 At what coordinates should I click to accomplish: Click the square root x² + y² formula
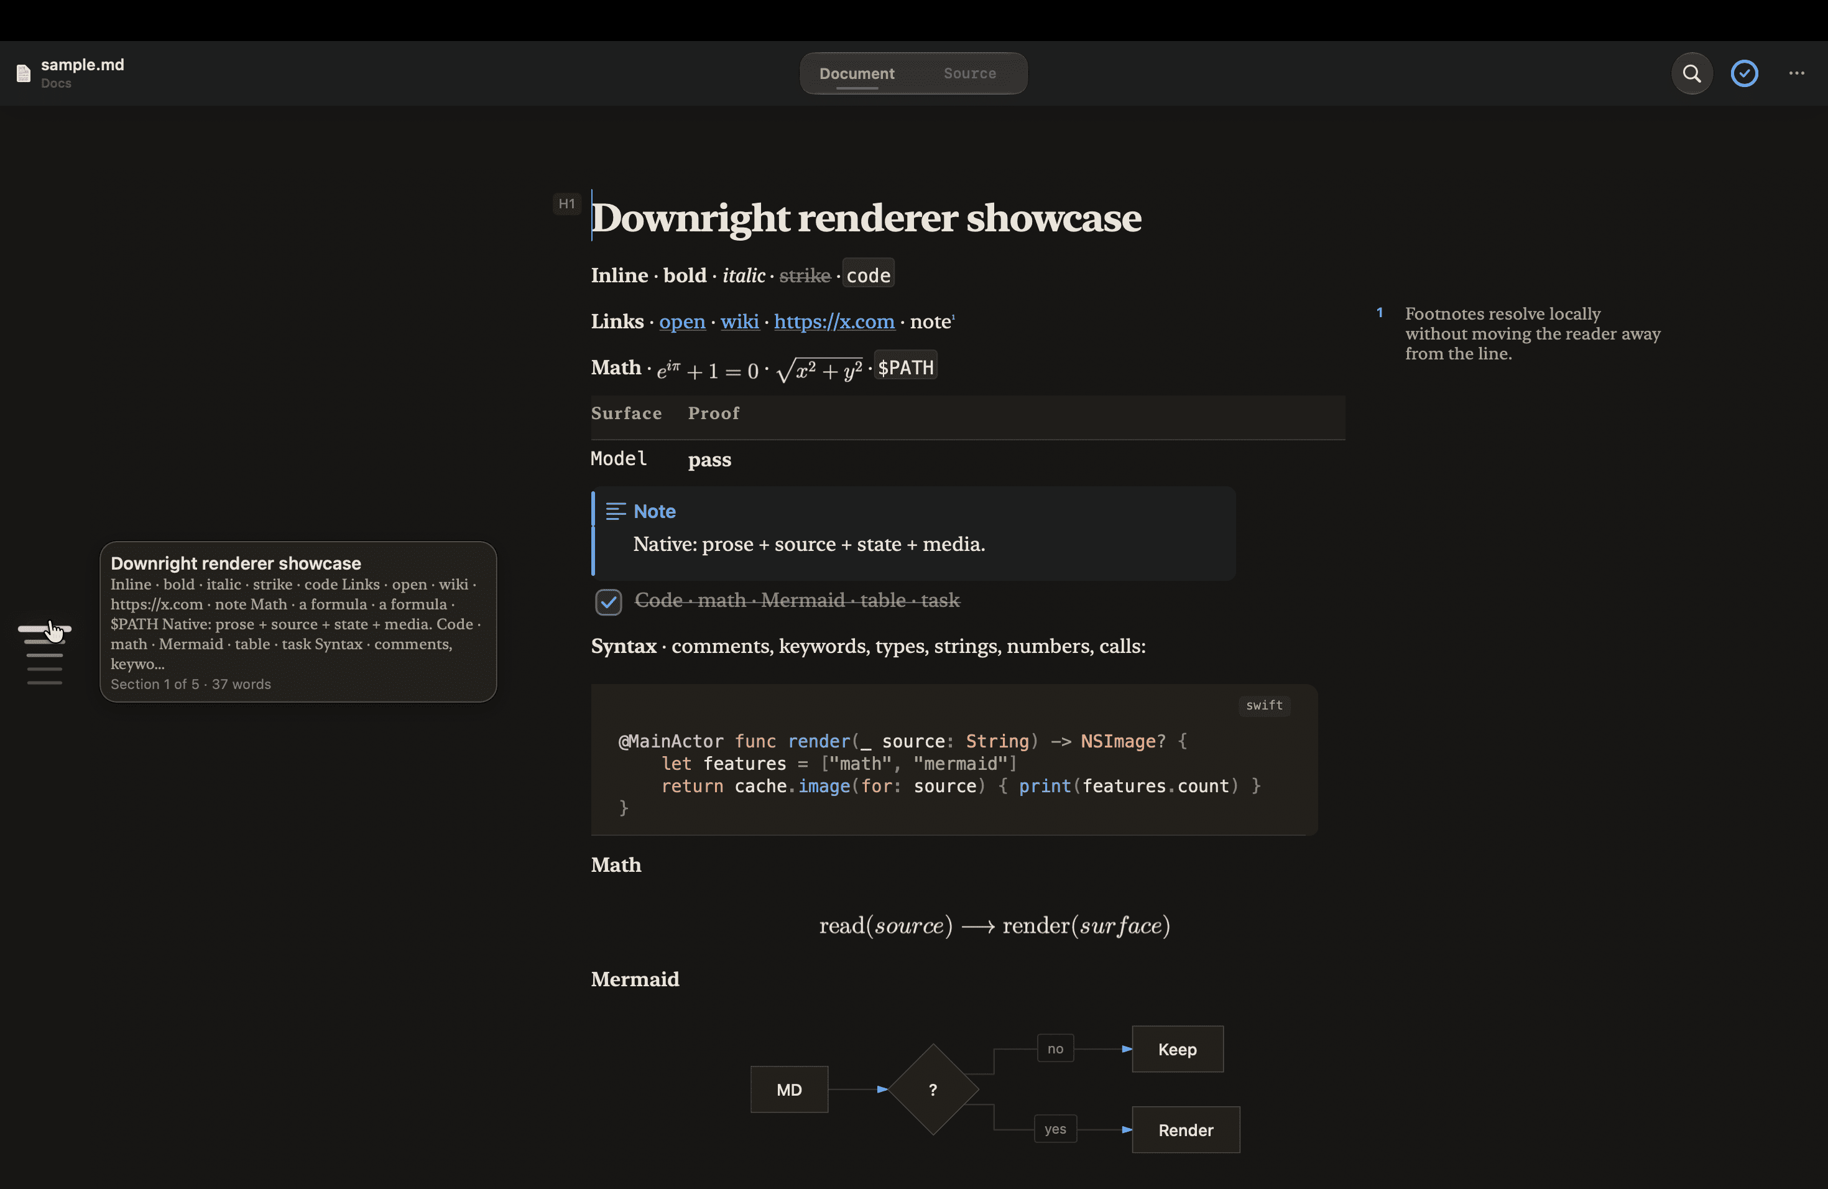click(819, 370)
